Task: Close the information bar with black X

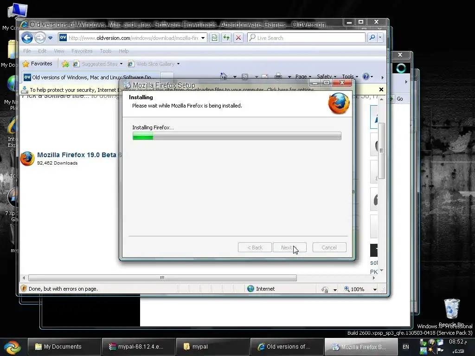Action: [x=381, y=89]
